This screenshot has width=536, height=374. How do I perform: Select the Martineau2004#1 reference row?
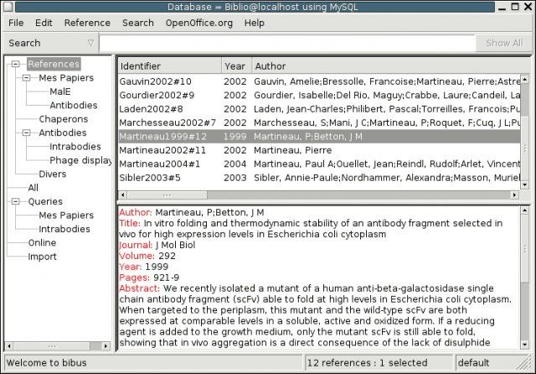320,164
